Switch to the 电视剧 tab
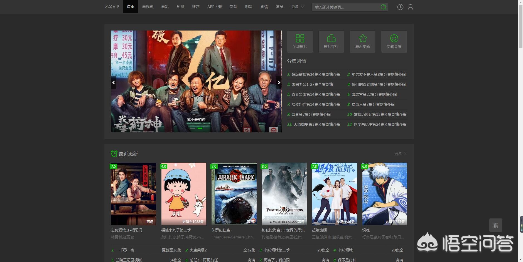523x262 pixels. [148, 7]
